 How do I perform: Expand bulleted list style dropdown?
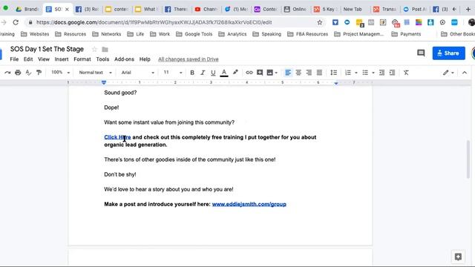click(x=373, y=73)
